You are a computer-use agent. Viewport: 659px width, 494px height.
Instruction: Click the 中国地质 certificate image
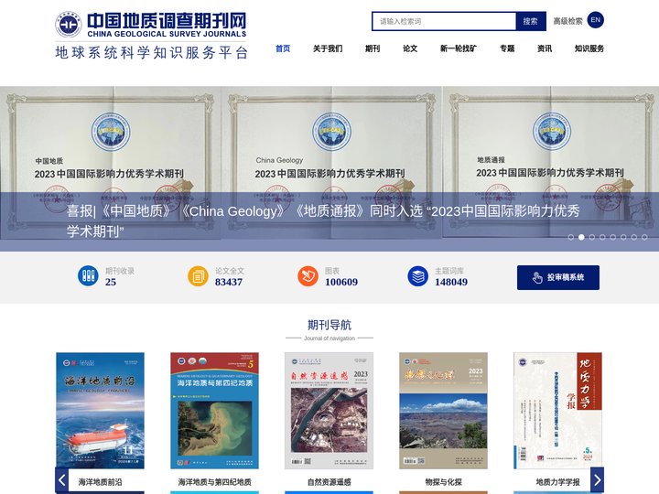110,163
